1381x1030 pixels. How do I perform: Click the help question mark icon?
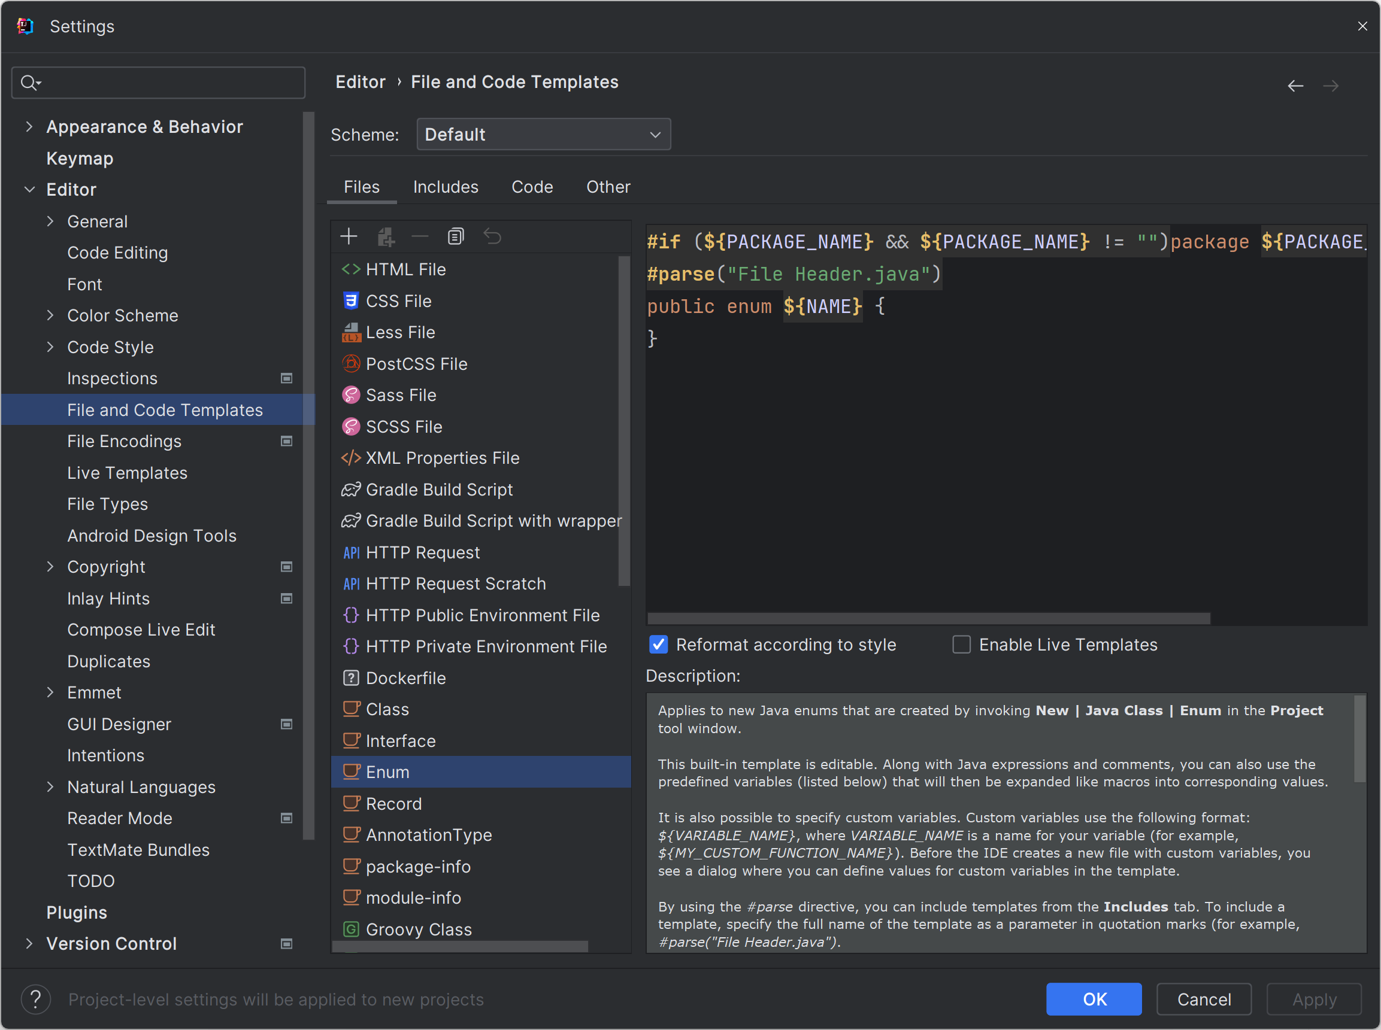tap(35, 999)
